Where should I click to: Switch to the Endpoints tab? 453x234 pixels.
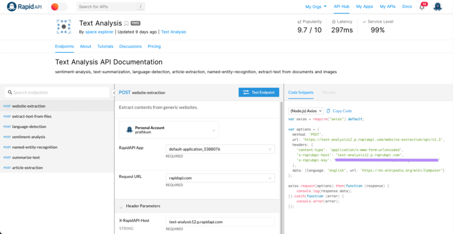(x=65, y=46)
